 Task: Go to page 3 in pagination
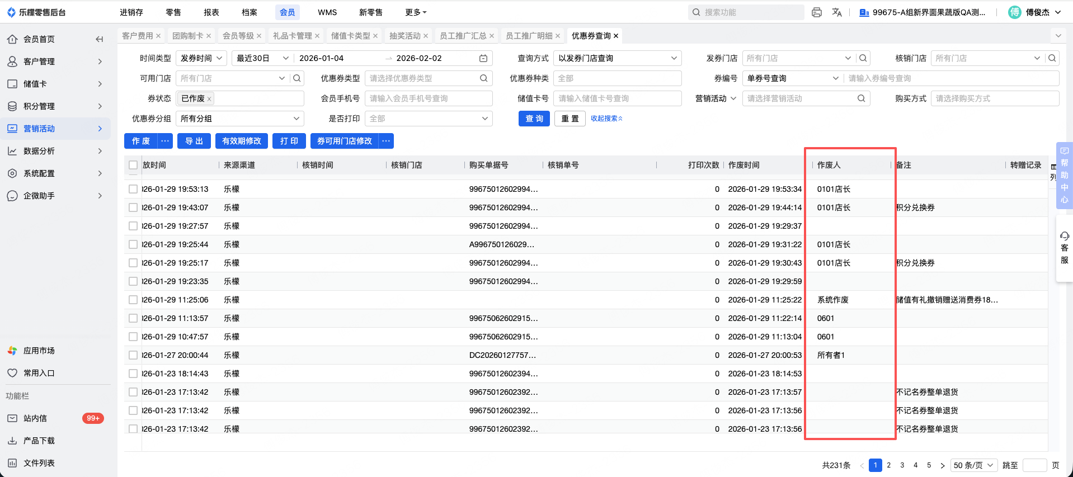coord(902,465)
